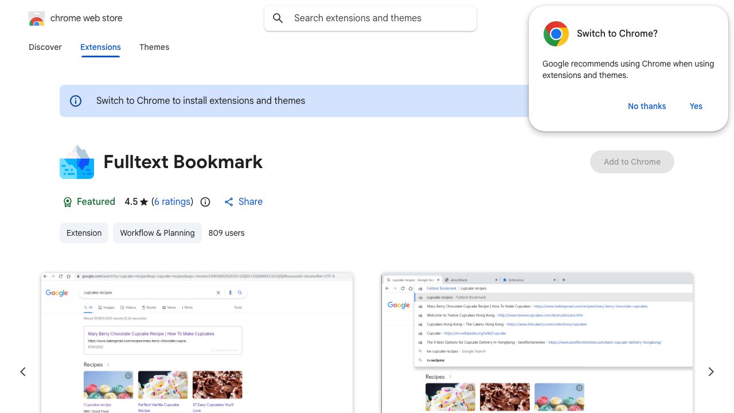The width and height of the screenshot is (734, 413).
Task: Click No thanks in the Chrome popup
Action: (x=647, y=106)
